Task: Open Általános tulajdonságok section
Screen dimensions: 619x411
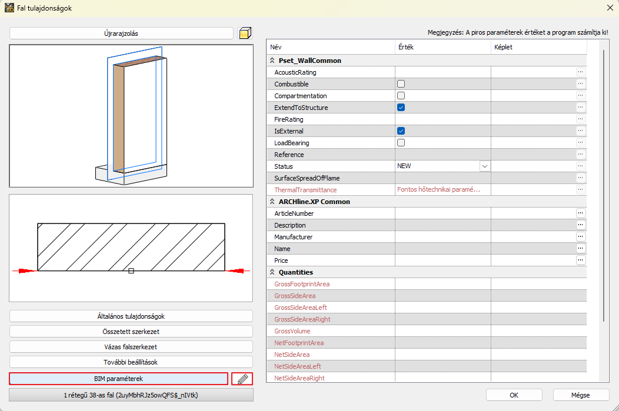Action: tap(131, 316)
